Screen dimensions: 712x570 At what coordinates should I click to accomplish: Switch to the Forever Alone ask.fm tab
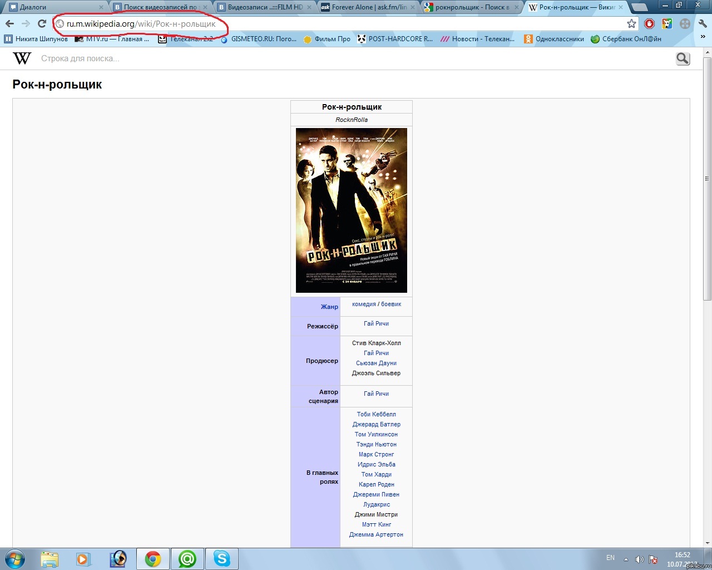(x=367, y=7)
